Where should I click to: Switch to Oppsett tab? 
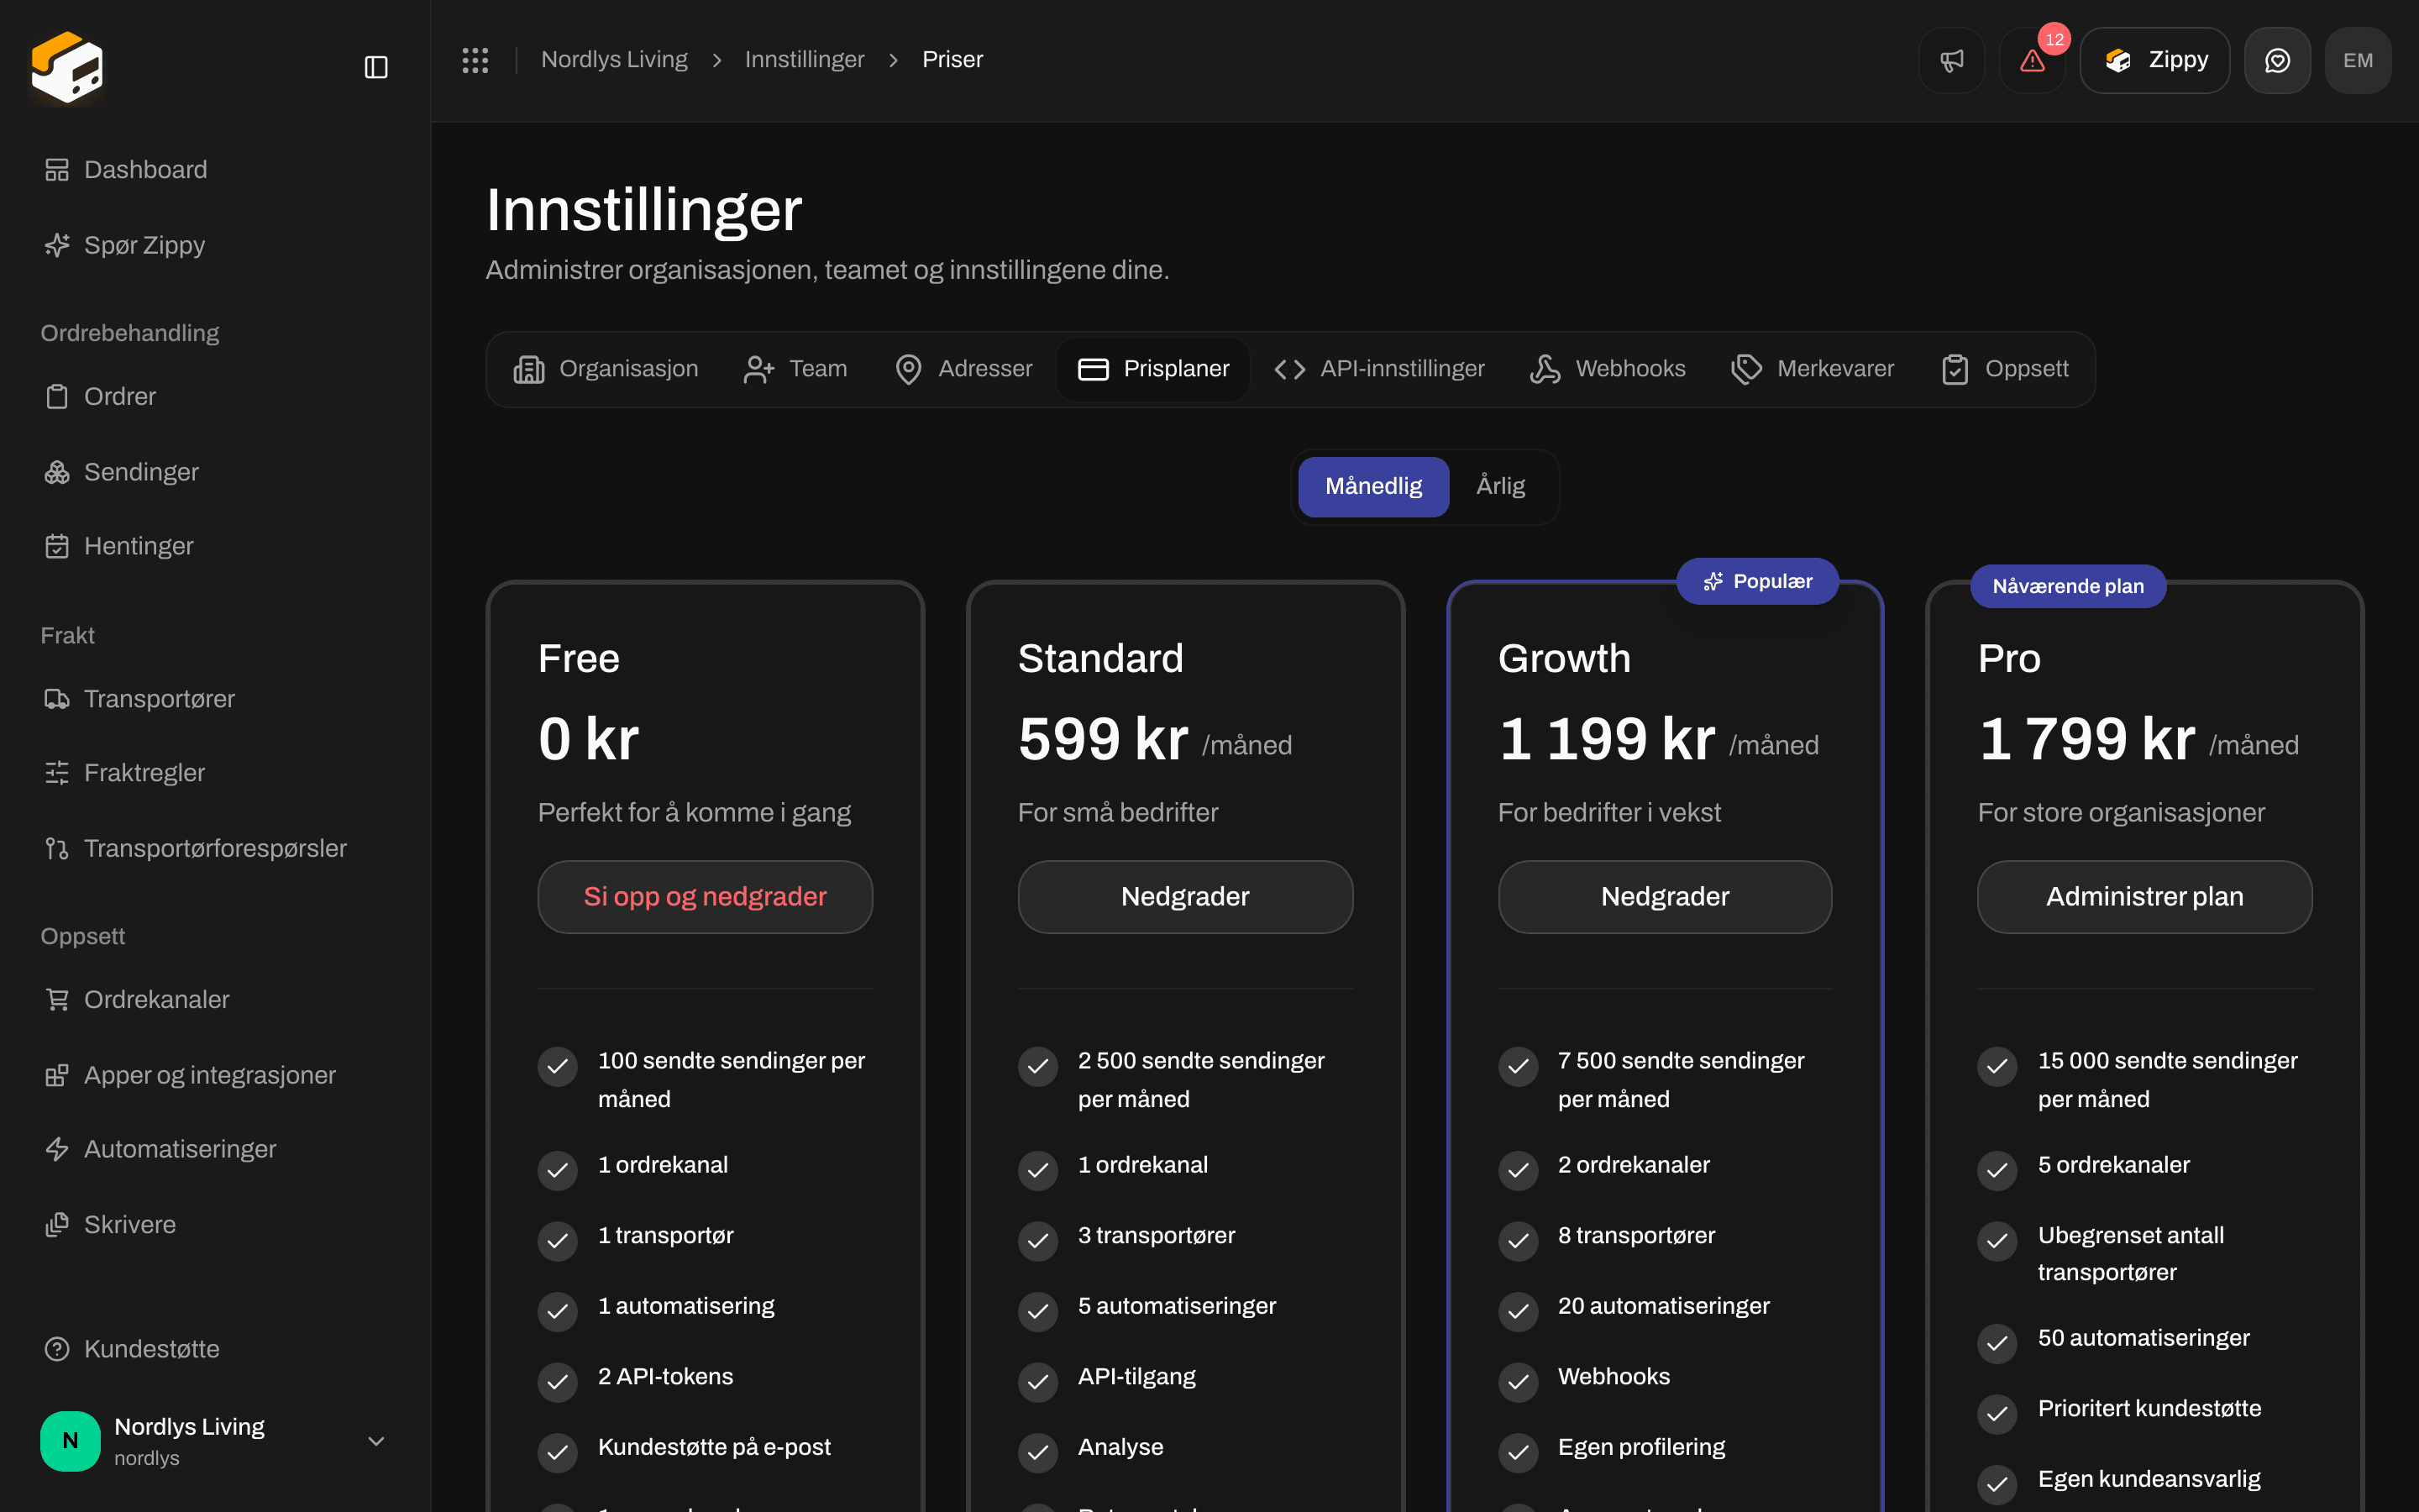point(2005,369)
